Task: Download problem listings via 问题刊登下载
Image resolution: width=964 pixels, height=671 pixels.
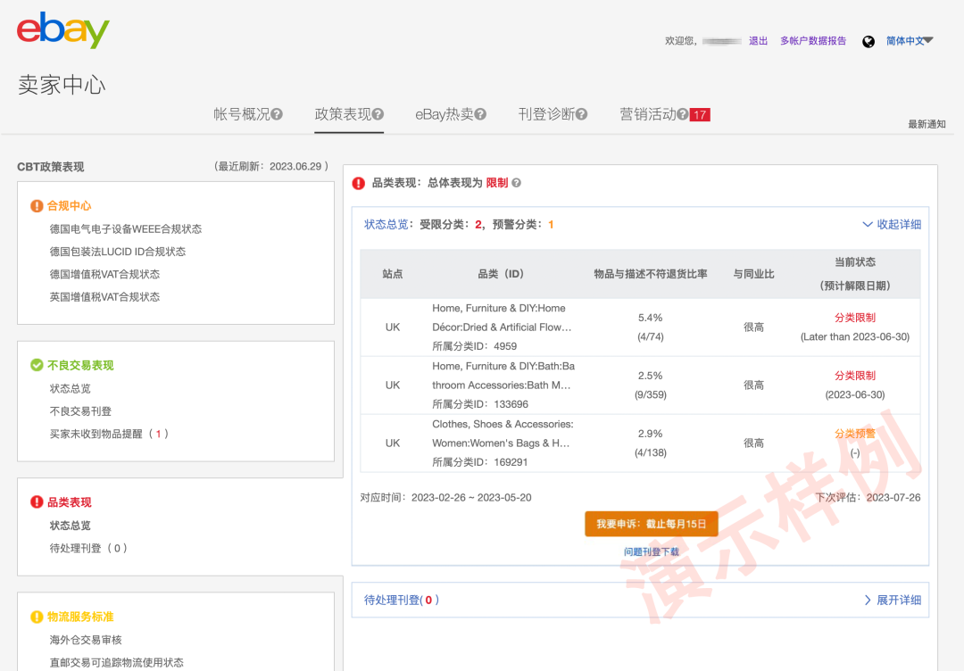Action: click(x=651, y=552)
